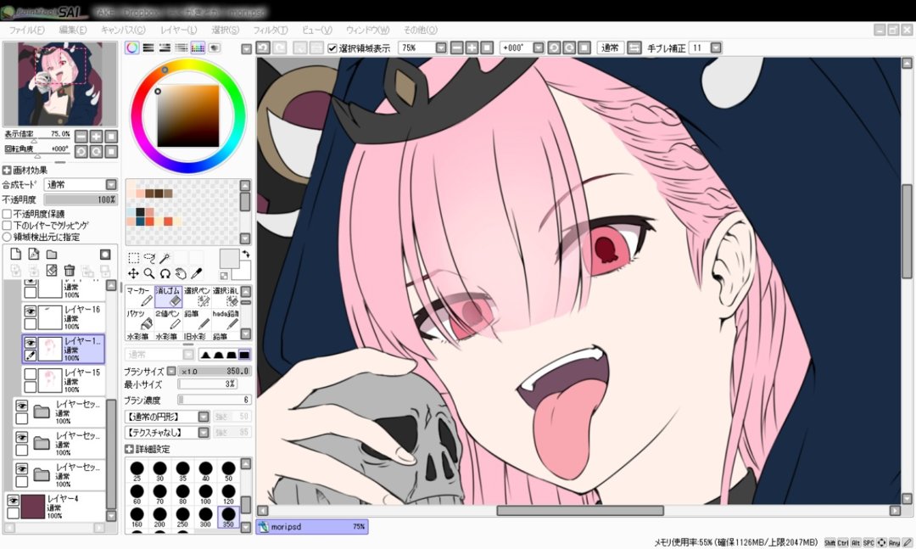The width and height of the screenshot is (916, 549).
Task: Click the 通常 mode button in toolbar
Action: tap(611, 48)
